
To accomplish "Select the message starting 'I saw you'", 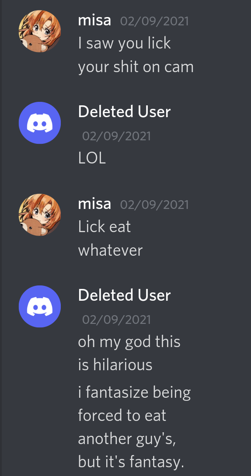I will coord(136,55).
